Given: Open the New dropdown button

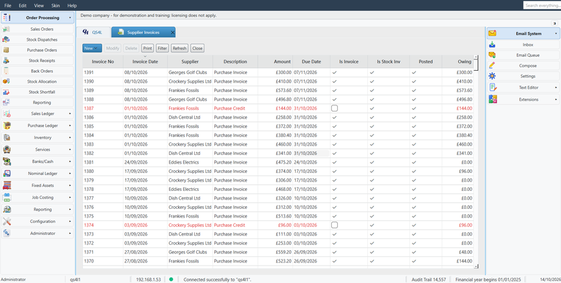Looking at the screenshot, I should coord(92,48).
